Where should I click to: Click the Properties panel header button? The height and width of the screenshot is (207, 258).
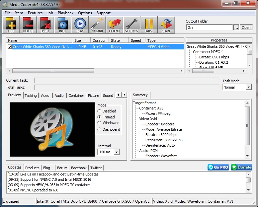click(219, 40)
